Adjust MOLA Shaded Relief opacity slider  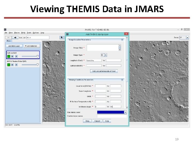30,65
